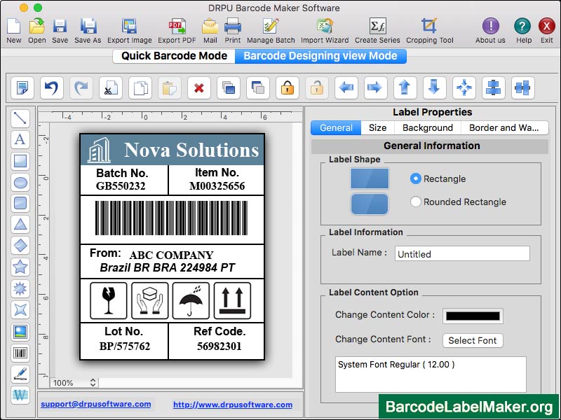The image size is (561, 420).
Task: Switch to Barcode Designing view Mode
Action: point(320,56)
